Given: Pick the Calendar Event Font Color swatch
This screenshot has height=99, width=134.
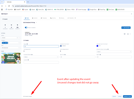Looking at the screenshot, I should pos(97,46).
